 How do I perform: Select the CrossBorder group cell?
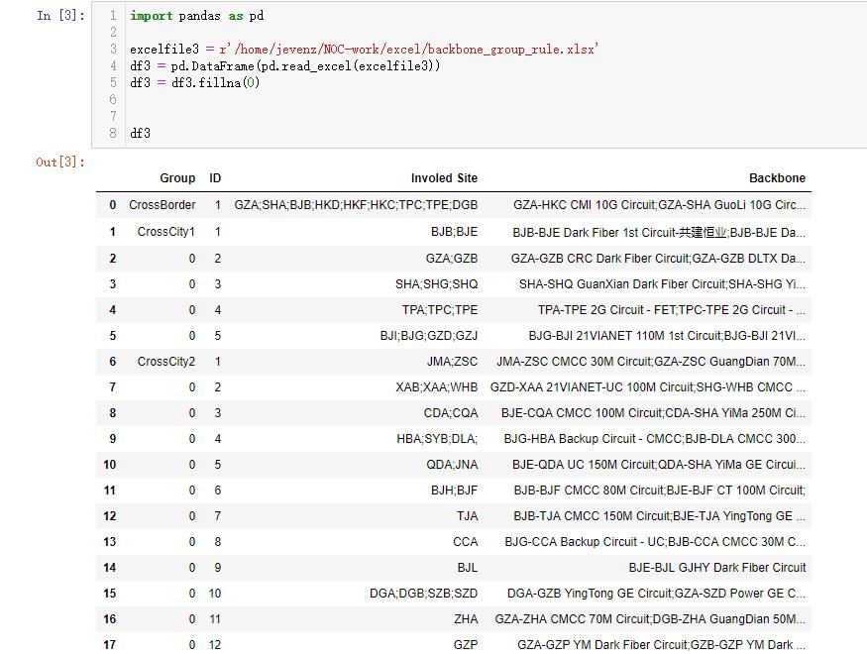[x=163, y=204]
